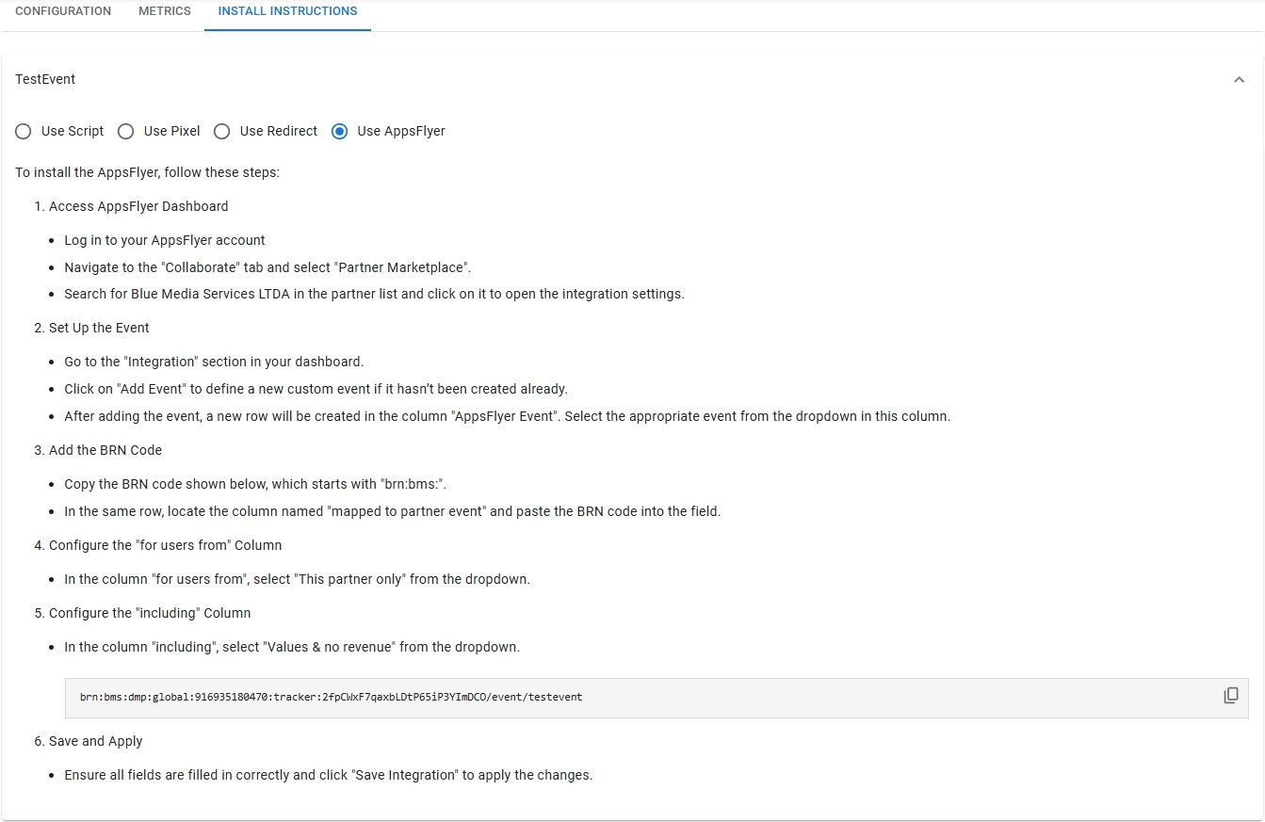Click the TestEvent panel title
The height and width of the screenshot is (822, 1265).
45,80
